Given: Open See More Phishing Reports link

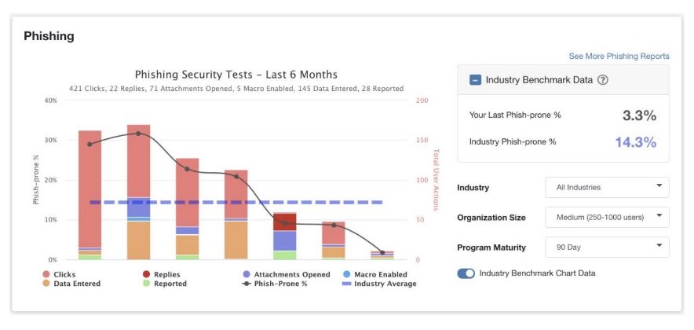Looking at the screenshot, I should coord(619,57).
